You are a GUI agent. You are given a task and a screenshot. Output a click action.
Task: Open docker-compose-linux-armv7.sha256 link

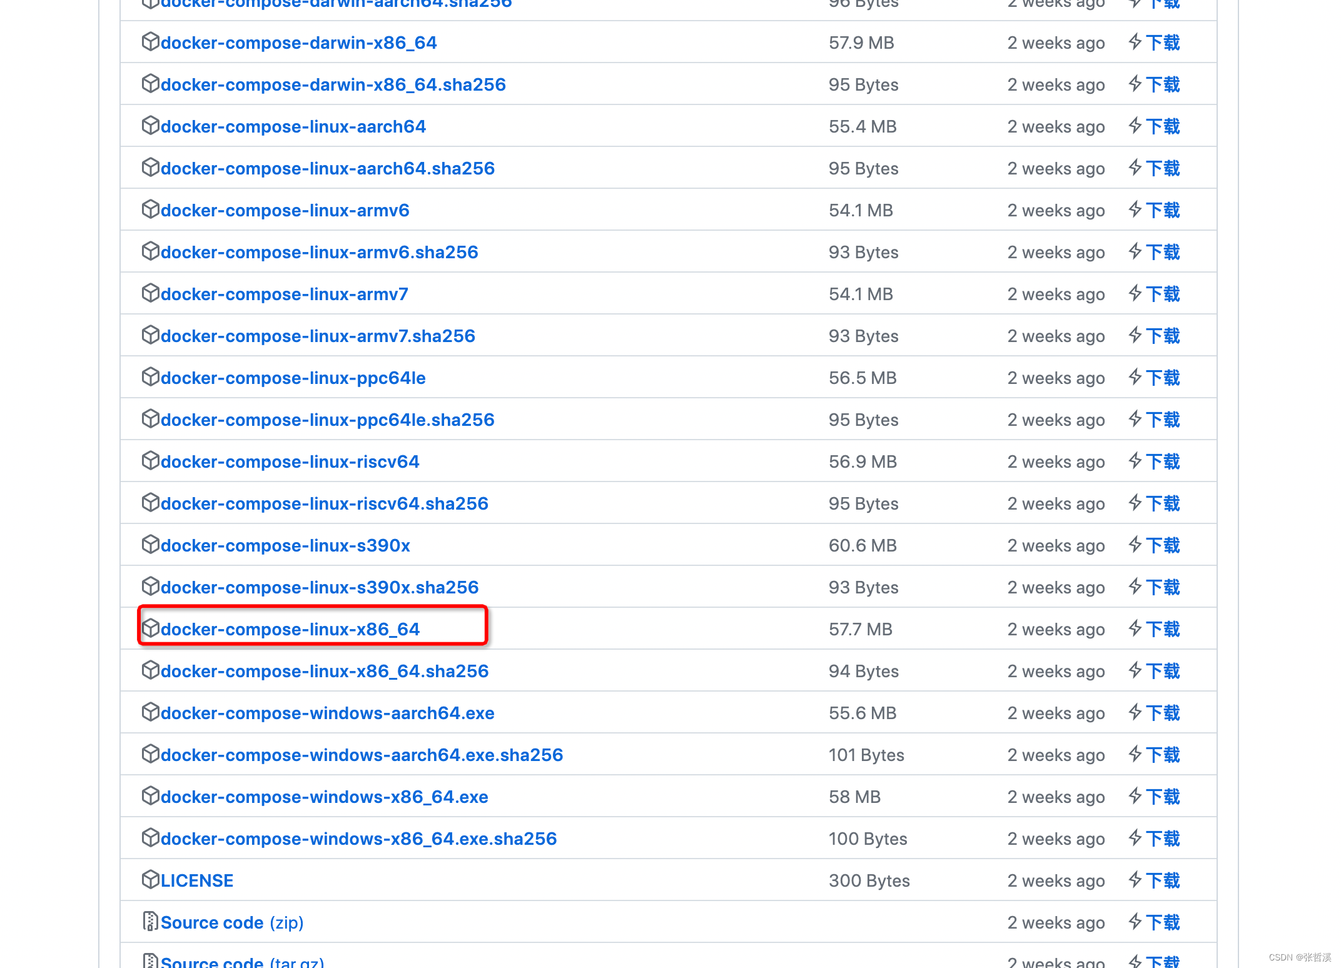[x=318, y=336]
